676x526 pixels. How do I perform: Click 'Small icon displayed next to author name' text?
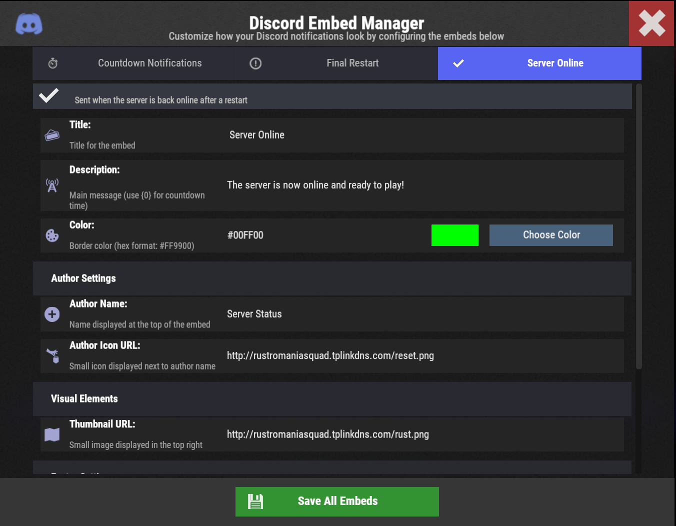142,366
